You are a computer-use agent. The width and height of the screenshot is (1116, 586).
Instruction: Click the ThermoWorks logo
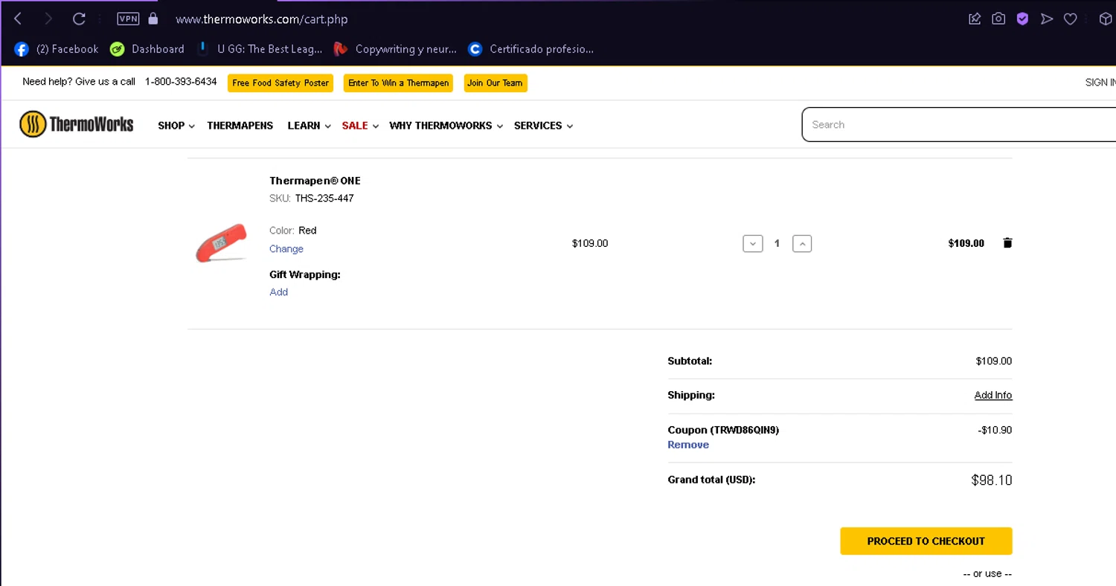[77, 124]
